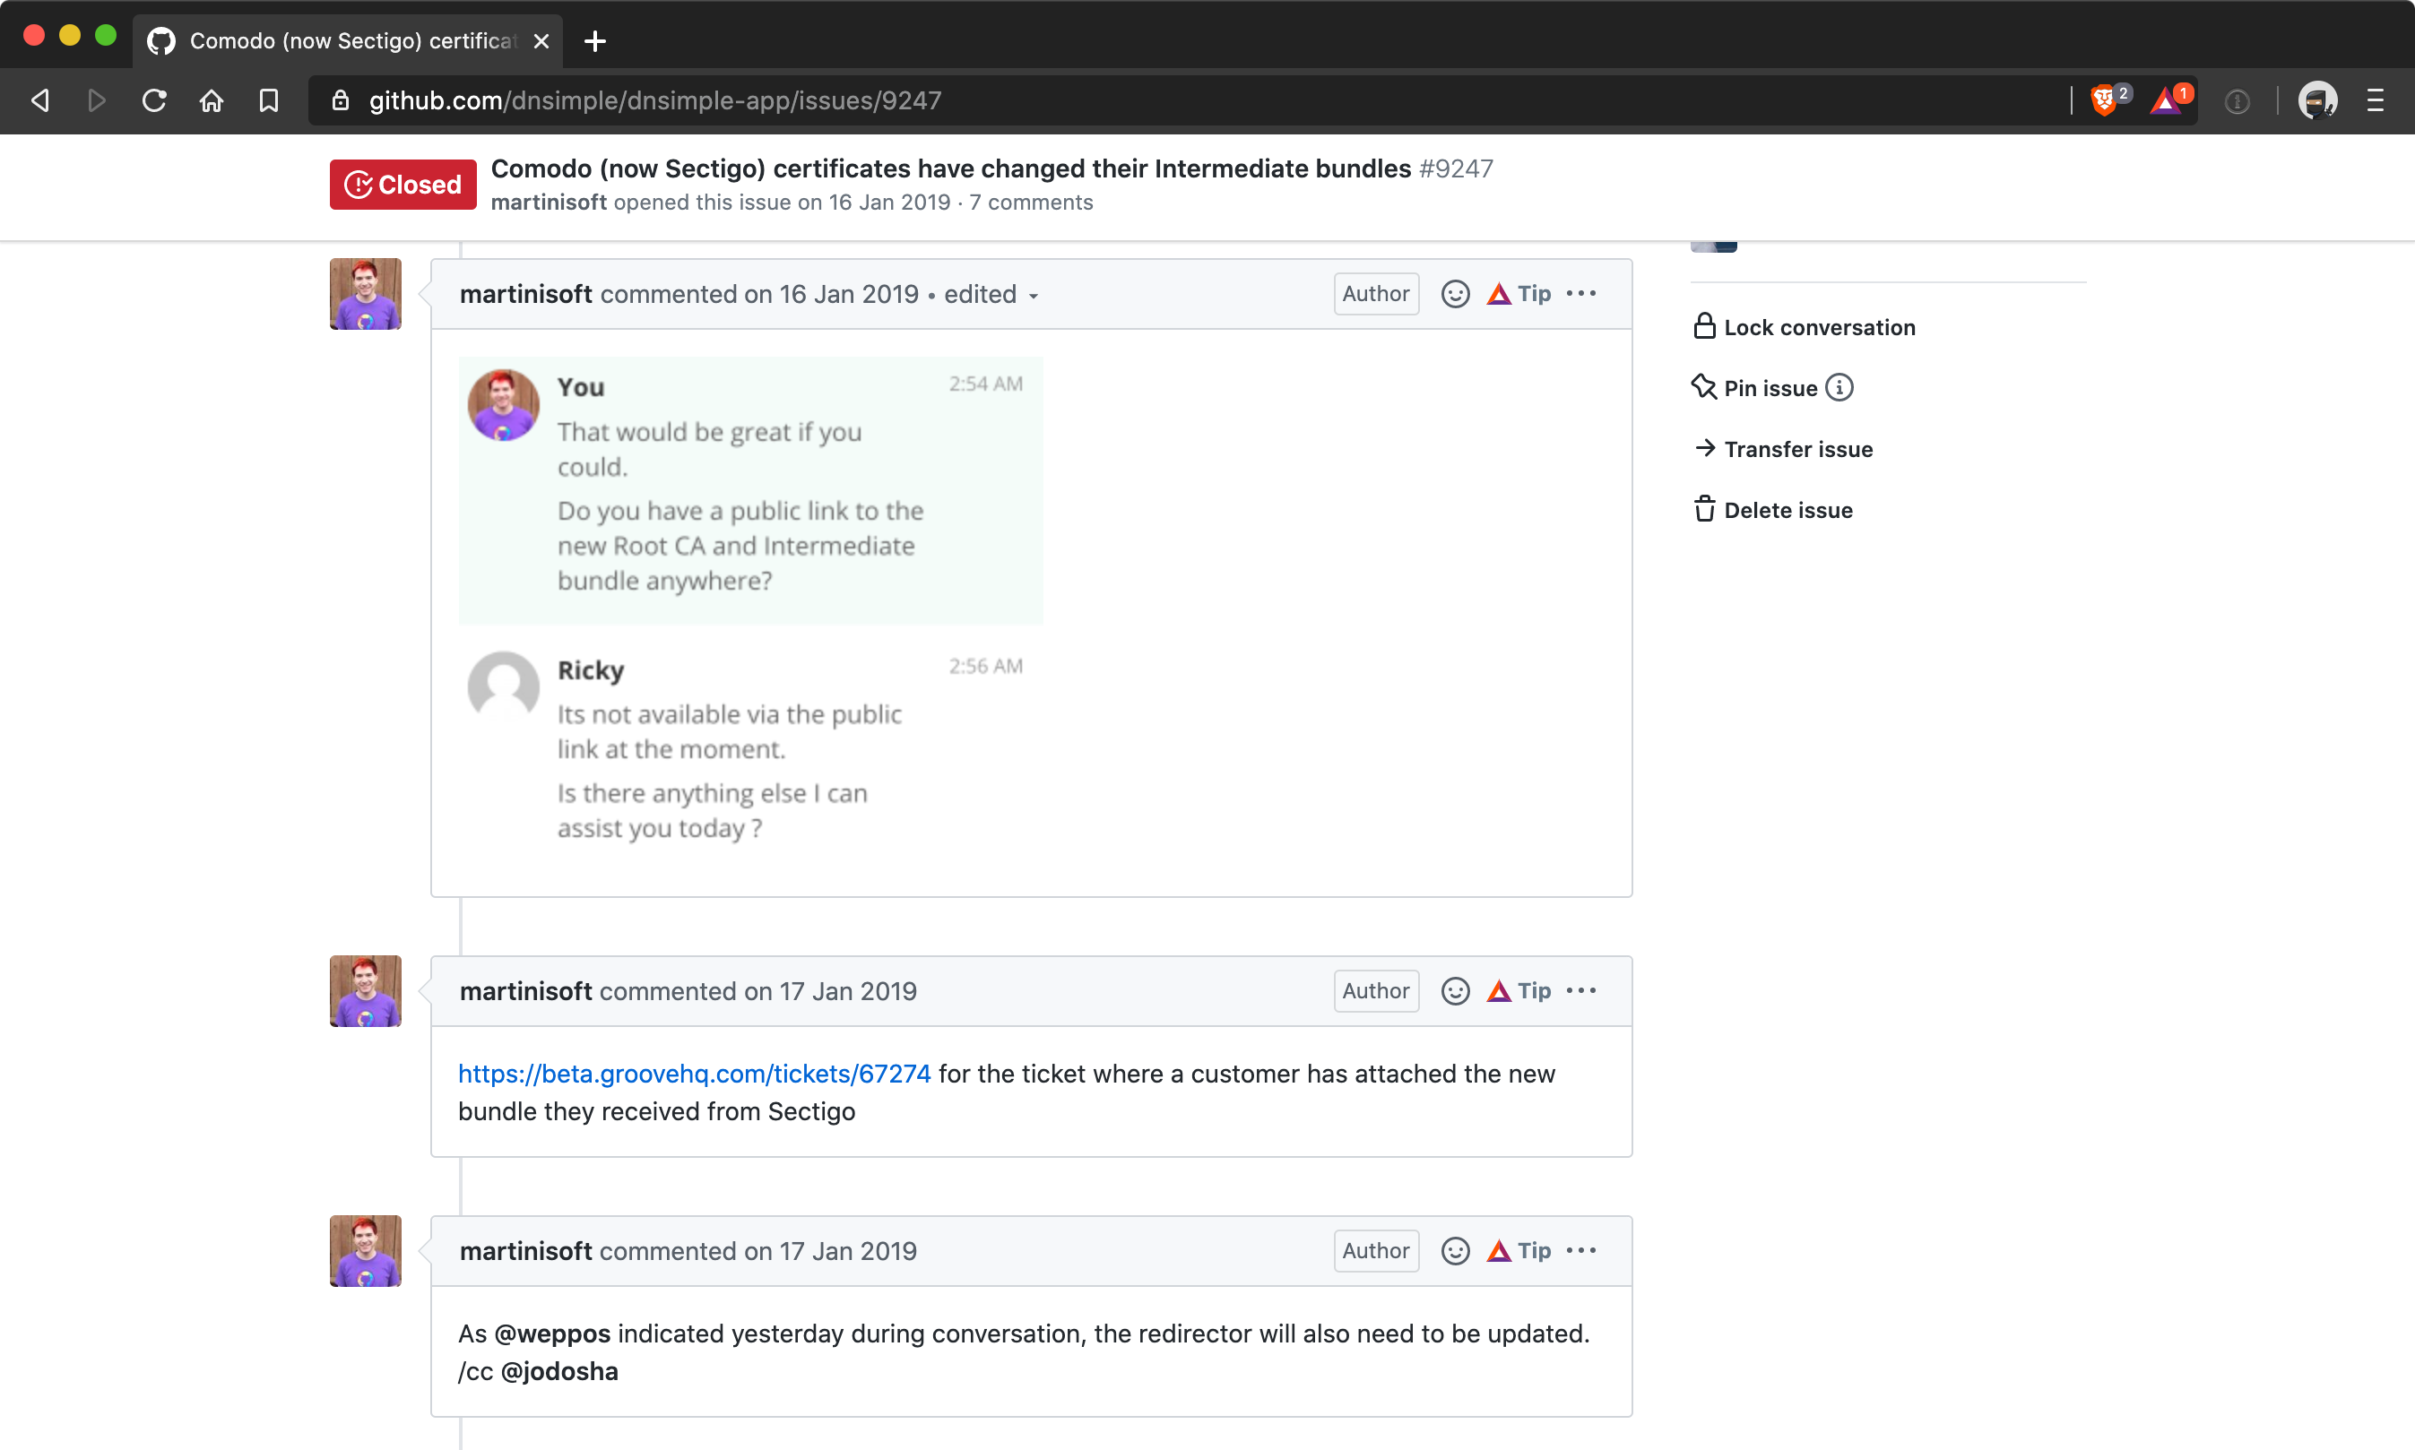The height and width of the screenshot is (1450, 2415).
Task: Open martinisoft name on 16 Jan comment
Action: coord(526,294)
